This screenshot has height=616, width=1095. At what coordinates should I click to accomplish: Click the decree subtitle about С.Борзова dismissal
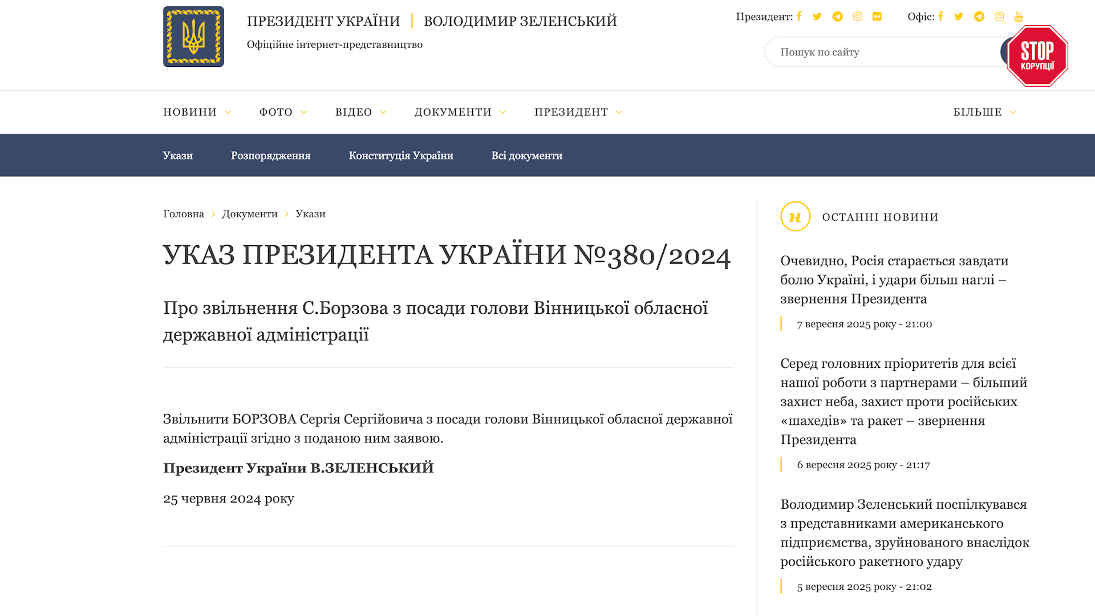pos(435,321)
